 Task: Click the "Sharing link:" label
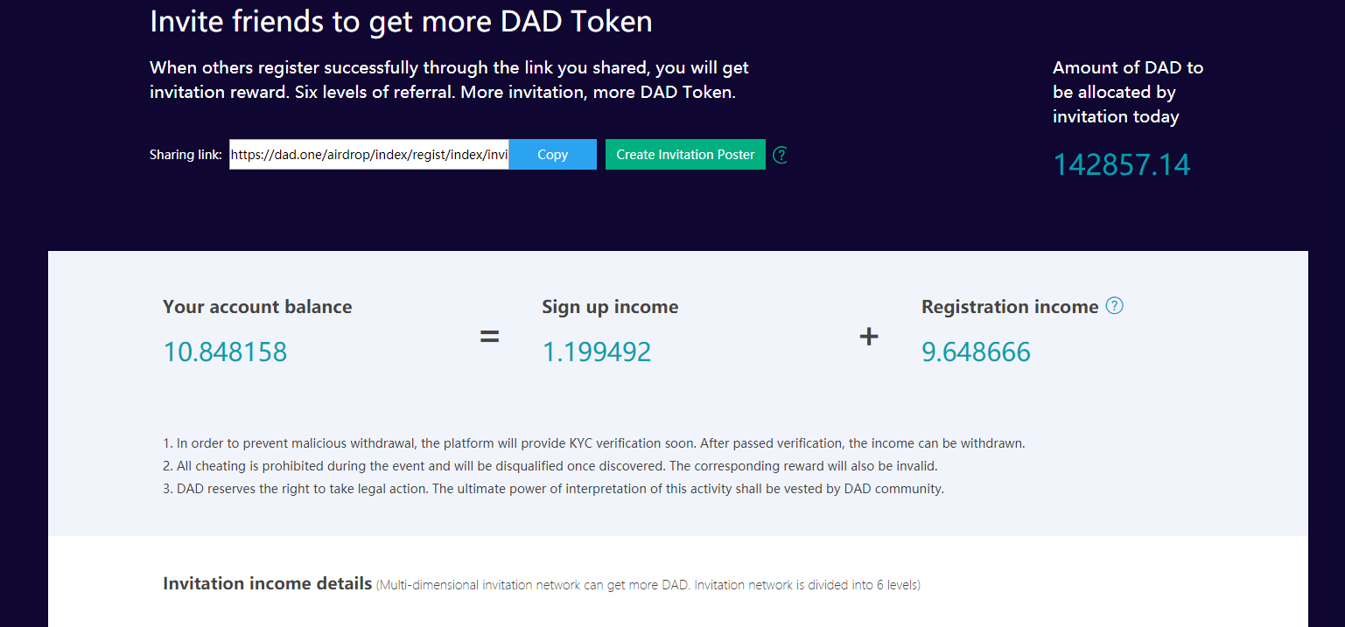point(186,155)
